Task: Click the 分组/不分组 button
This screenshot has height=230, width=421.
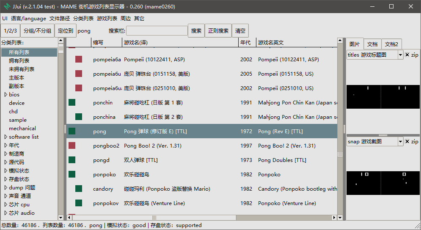Action: pos(37,30)
